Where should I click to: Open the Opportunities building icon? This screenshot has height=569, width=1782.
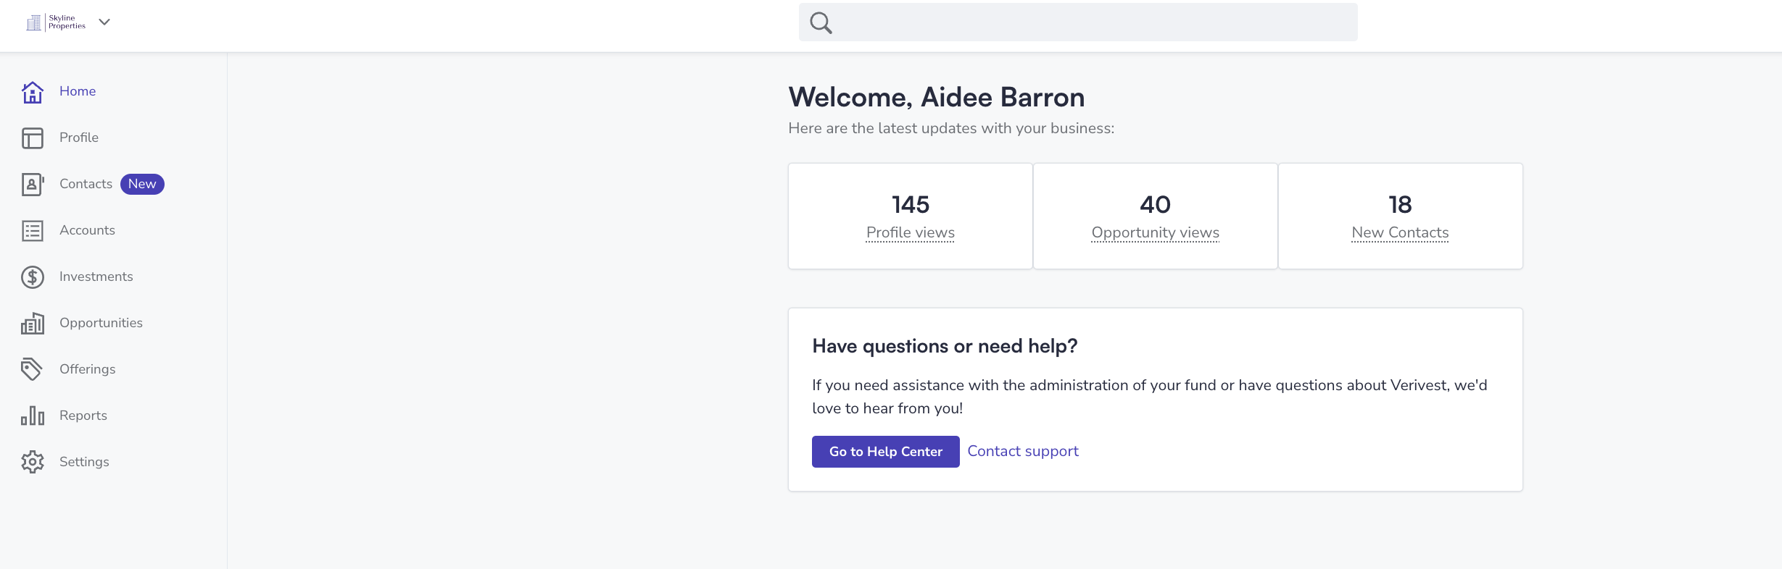(33, 324)
